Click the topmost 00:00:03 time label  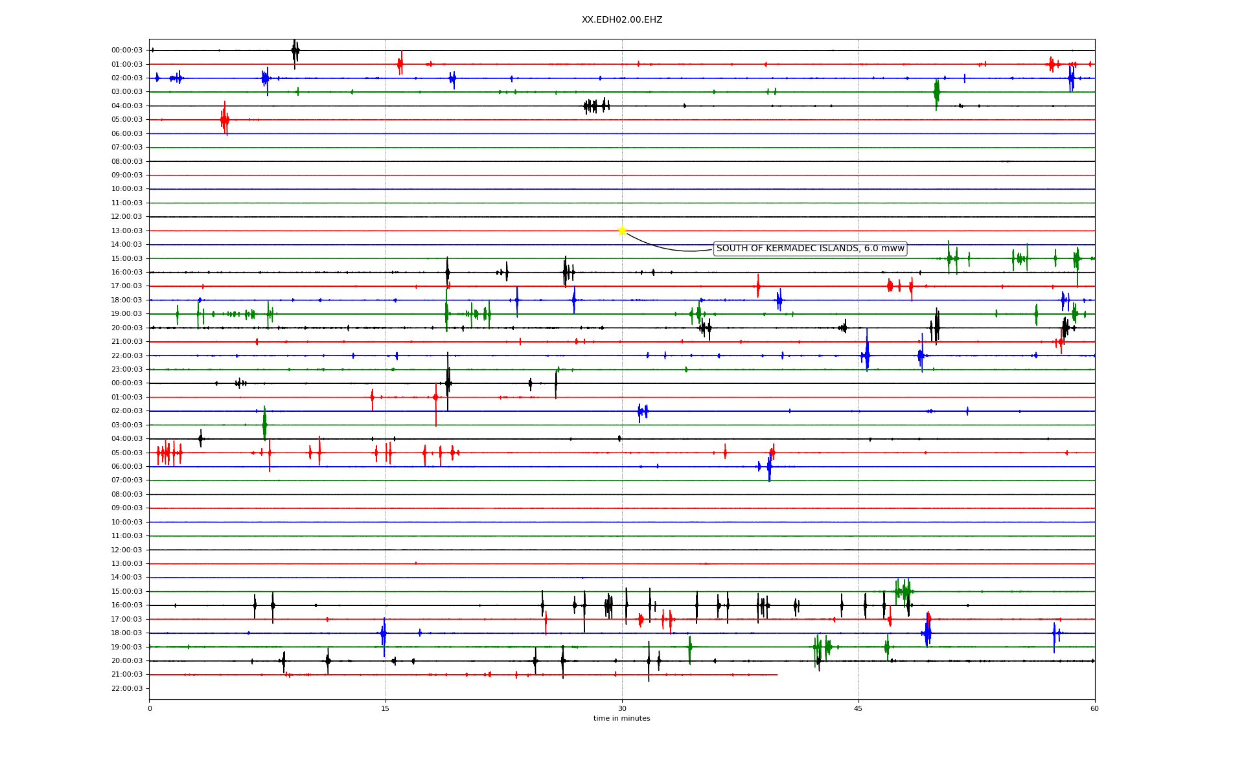click(126, 50)
